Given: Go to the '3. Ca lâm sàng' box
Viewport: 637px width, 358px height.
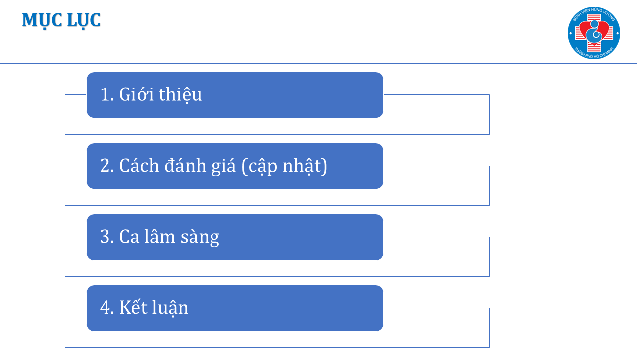Looking at the screenshot, I should click(235, 237).
